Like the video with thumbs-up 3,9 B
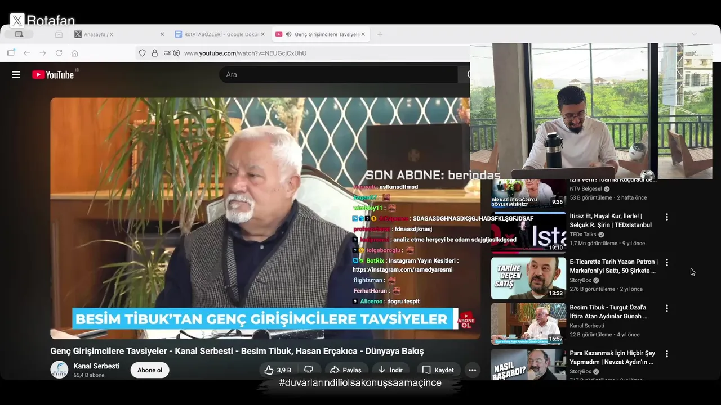This screenshot has height=405, width=721. coord(278,370)
